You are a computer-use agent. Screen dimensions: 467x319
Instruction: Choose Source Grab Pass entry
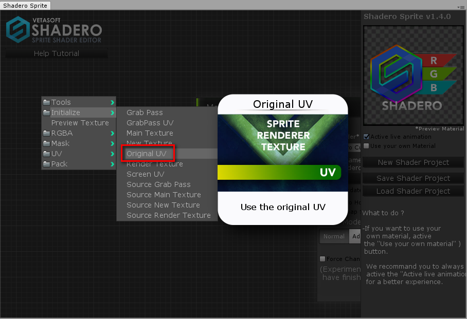pyautogui.click(x=167, y=184)
